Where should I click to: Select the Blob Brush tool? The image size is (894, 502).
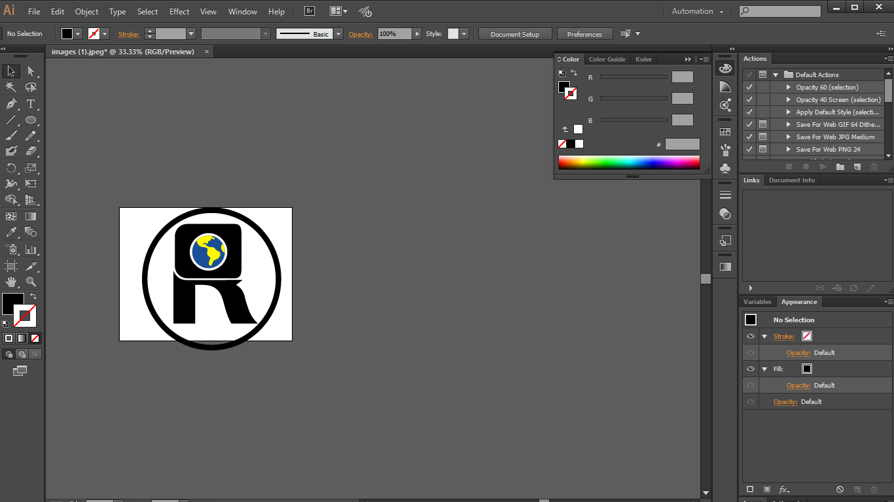[11, 152]
